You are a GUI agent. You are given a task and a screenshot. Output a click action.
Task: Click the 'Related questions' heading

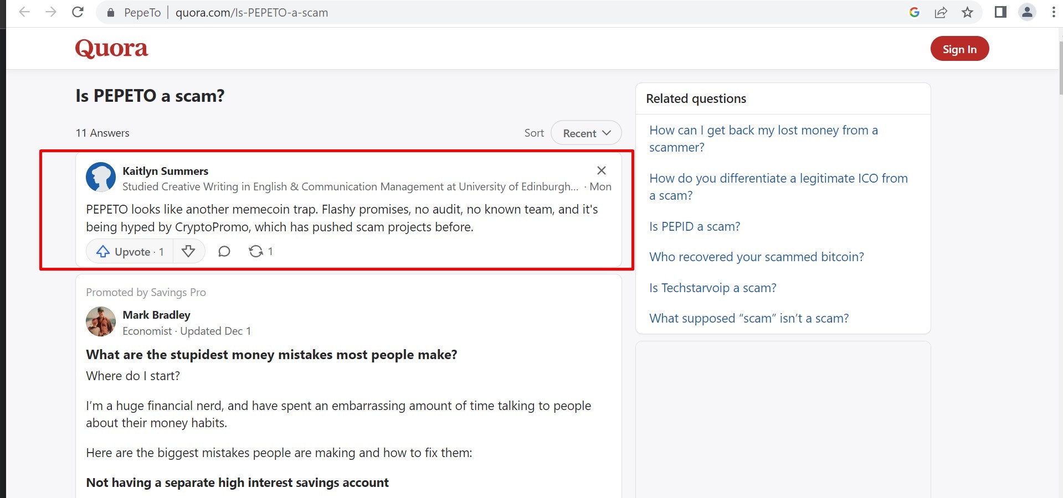coord(696,98)
